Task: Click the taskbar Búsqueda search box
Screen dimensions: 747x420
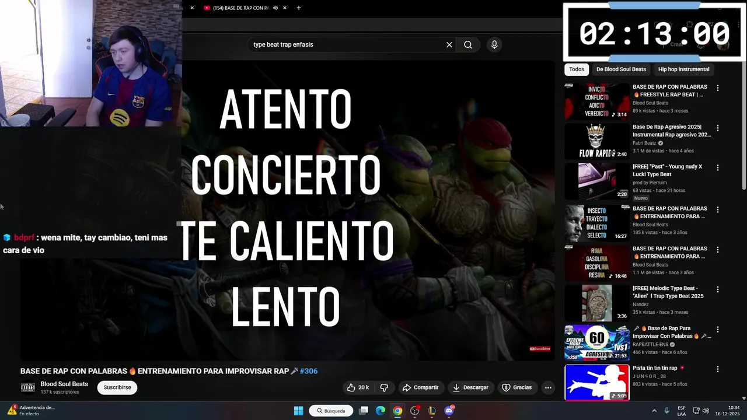Action: pos(331,411)
